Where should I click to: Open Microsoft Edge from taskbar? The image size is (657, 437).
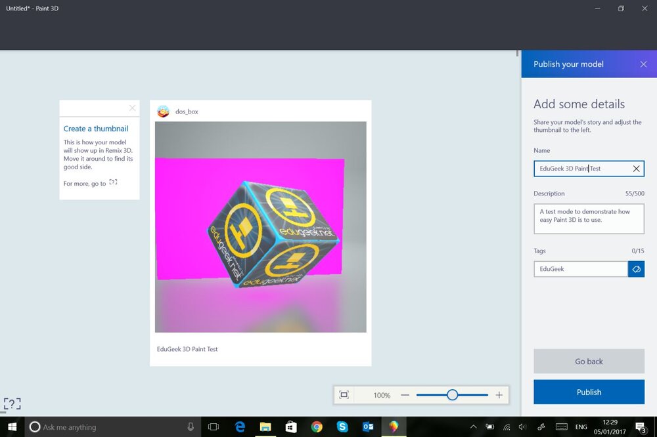click(x=240, y=427)
